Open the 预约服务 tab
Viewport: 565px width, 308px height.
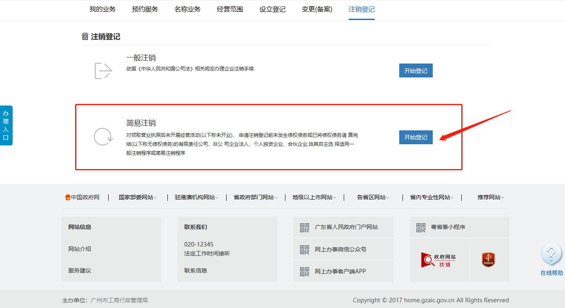pyautogui.click(x=145, y=9)
